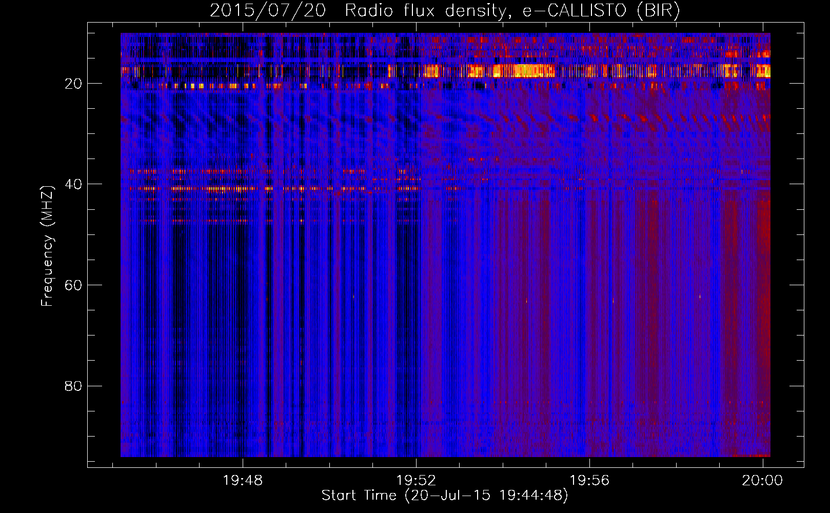830x513 pixels.
Task: Click the '40' frequency tick label
Action: tap(73, 184)
